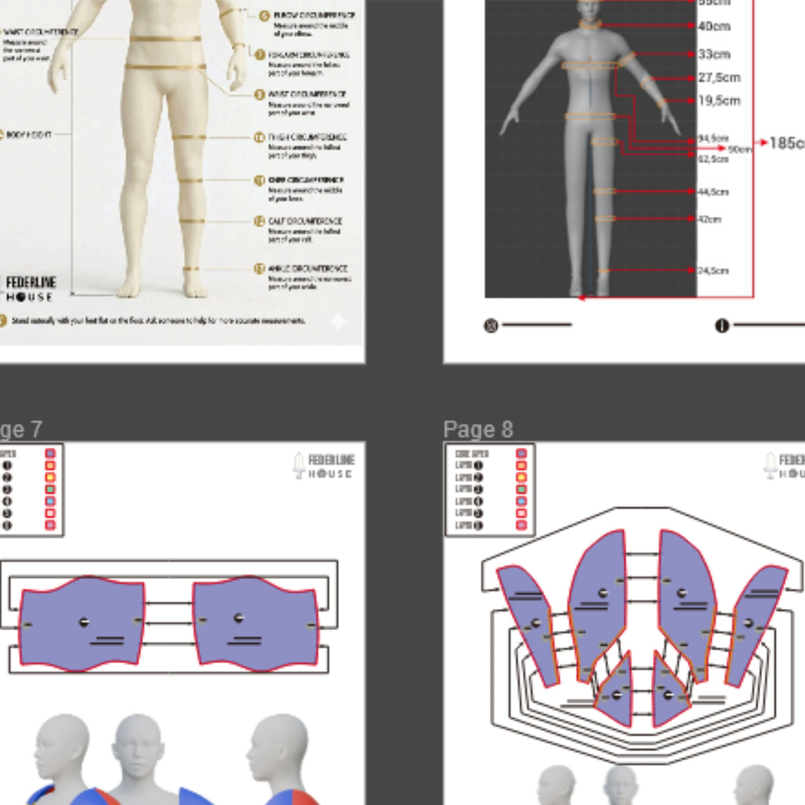805x805 pixels.
Task: Select the Page 8 label
Action: [478, 429]
